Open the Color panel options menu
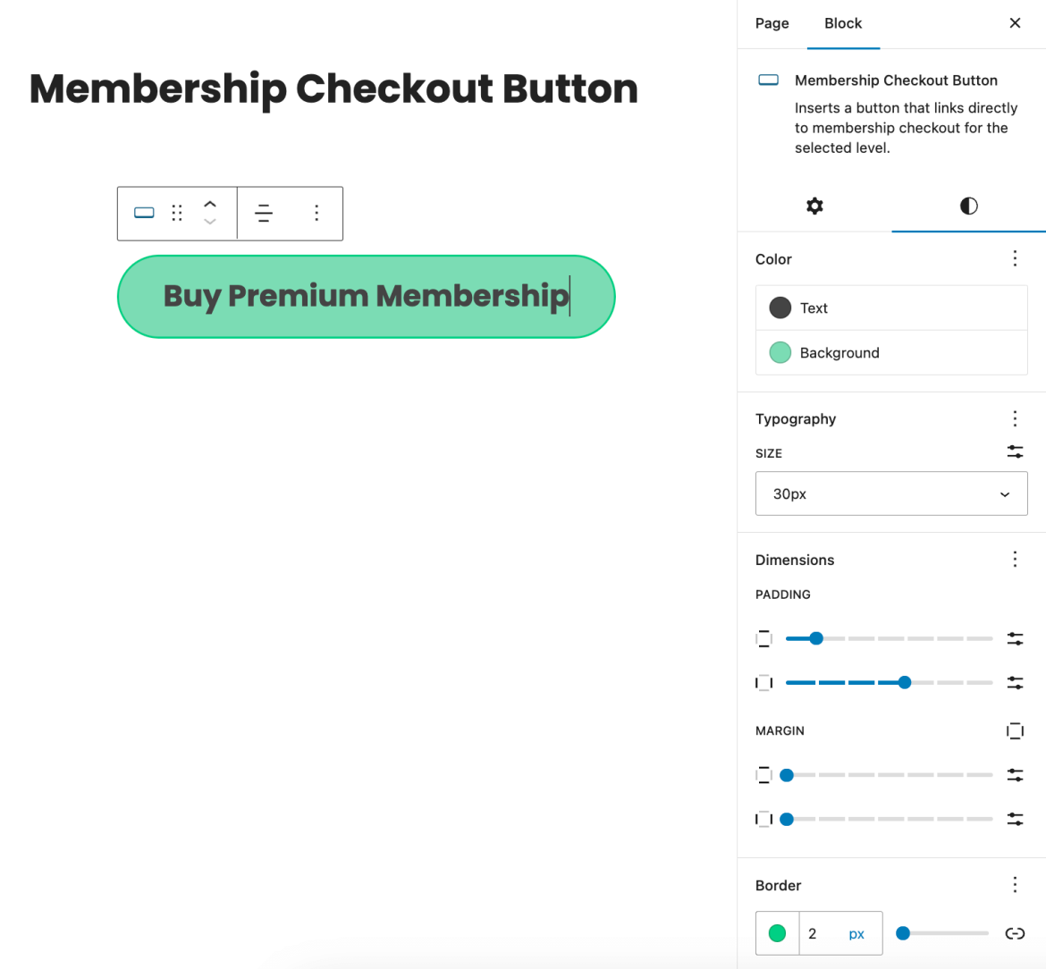This screenshot has height=969, width=1046. pos(1015,258)
